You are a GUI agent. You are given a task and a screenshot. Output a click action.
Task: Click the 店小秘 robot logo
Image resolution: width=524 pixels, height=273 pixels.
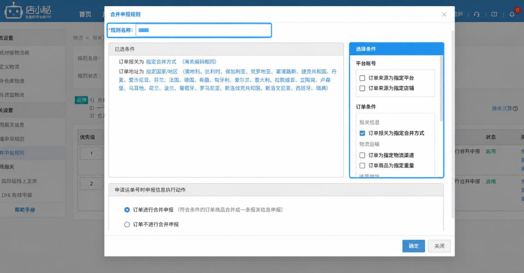(x=14, y=11)
